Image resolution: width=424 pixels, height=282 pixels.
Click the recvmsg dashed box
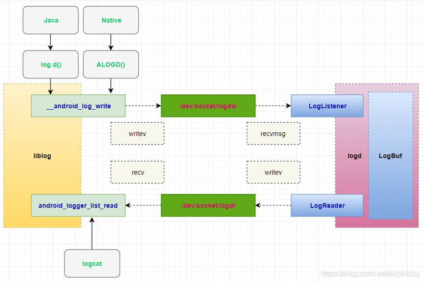(273, 133)
